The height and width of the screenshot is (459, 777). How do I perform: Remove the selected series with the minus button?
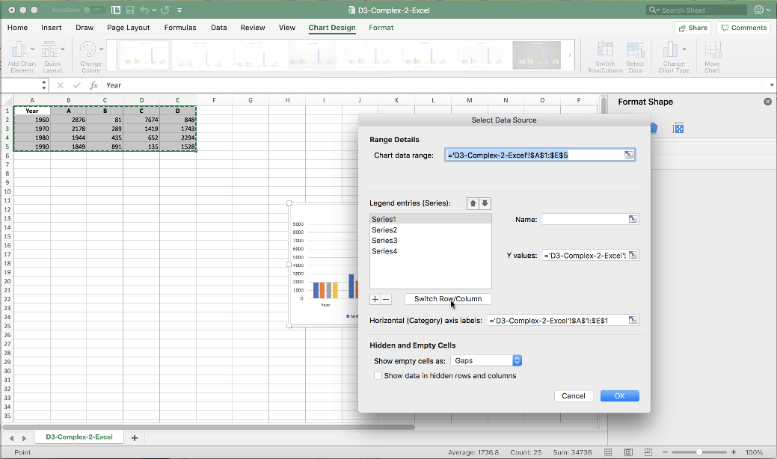pos(386,299)
